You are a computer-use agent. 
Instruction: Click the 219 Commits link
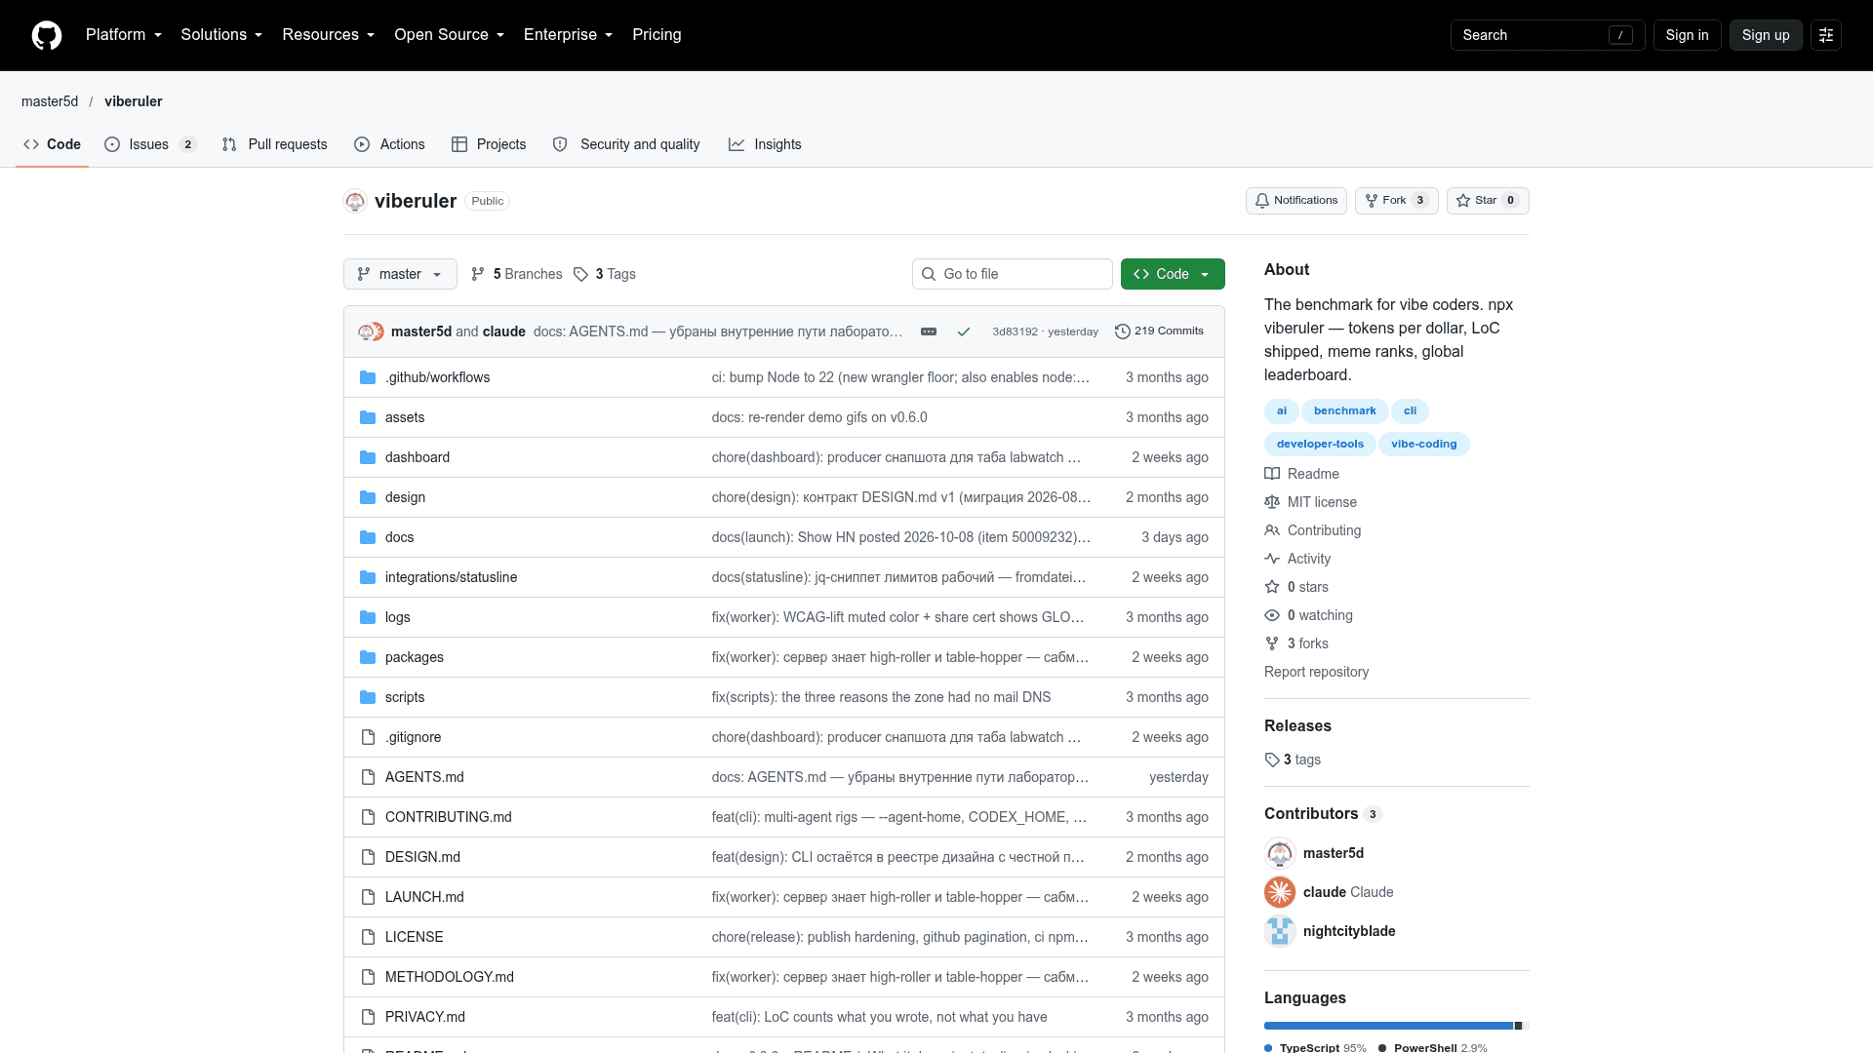[x=1159, y=331]
